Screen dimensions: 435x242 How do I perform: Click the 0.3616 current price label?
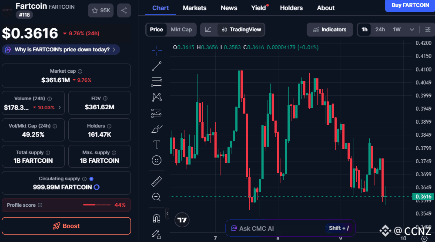click(423, 196)
